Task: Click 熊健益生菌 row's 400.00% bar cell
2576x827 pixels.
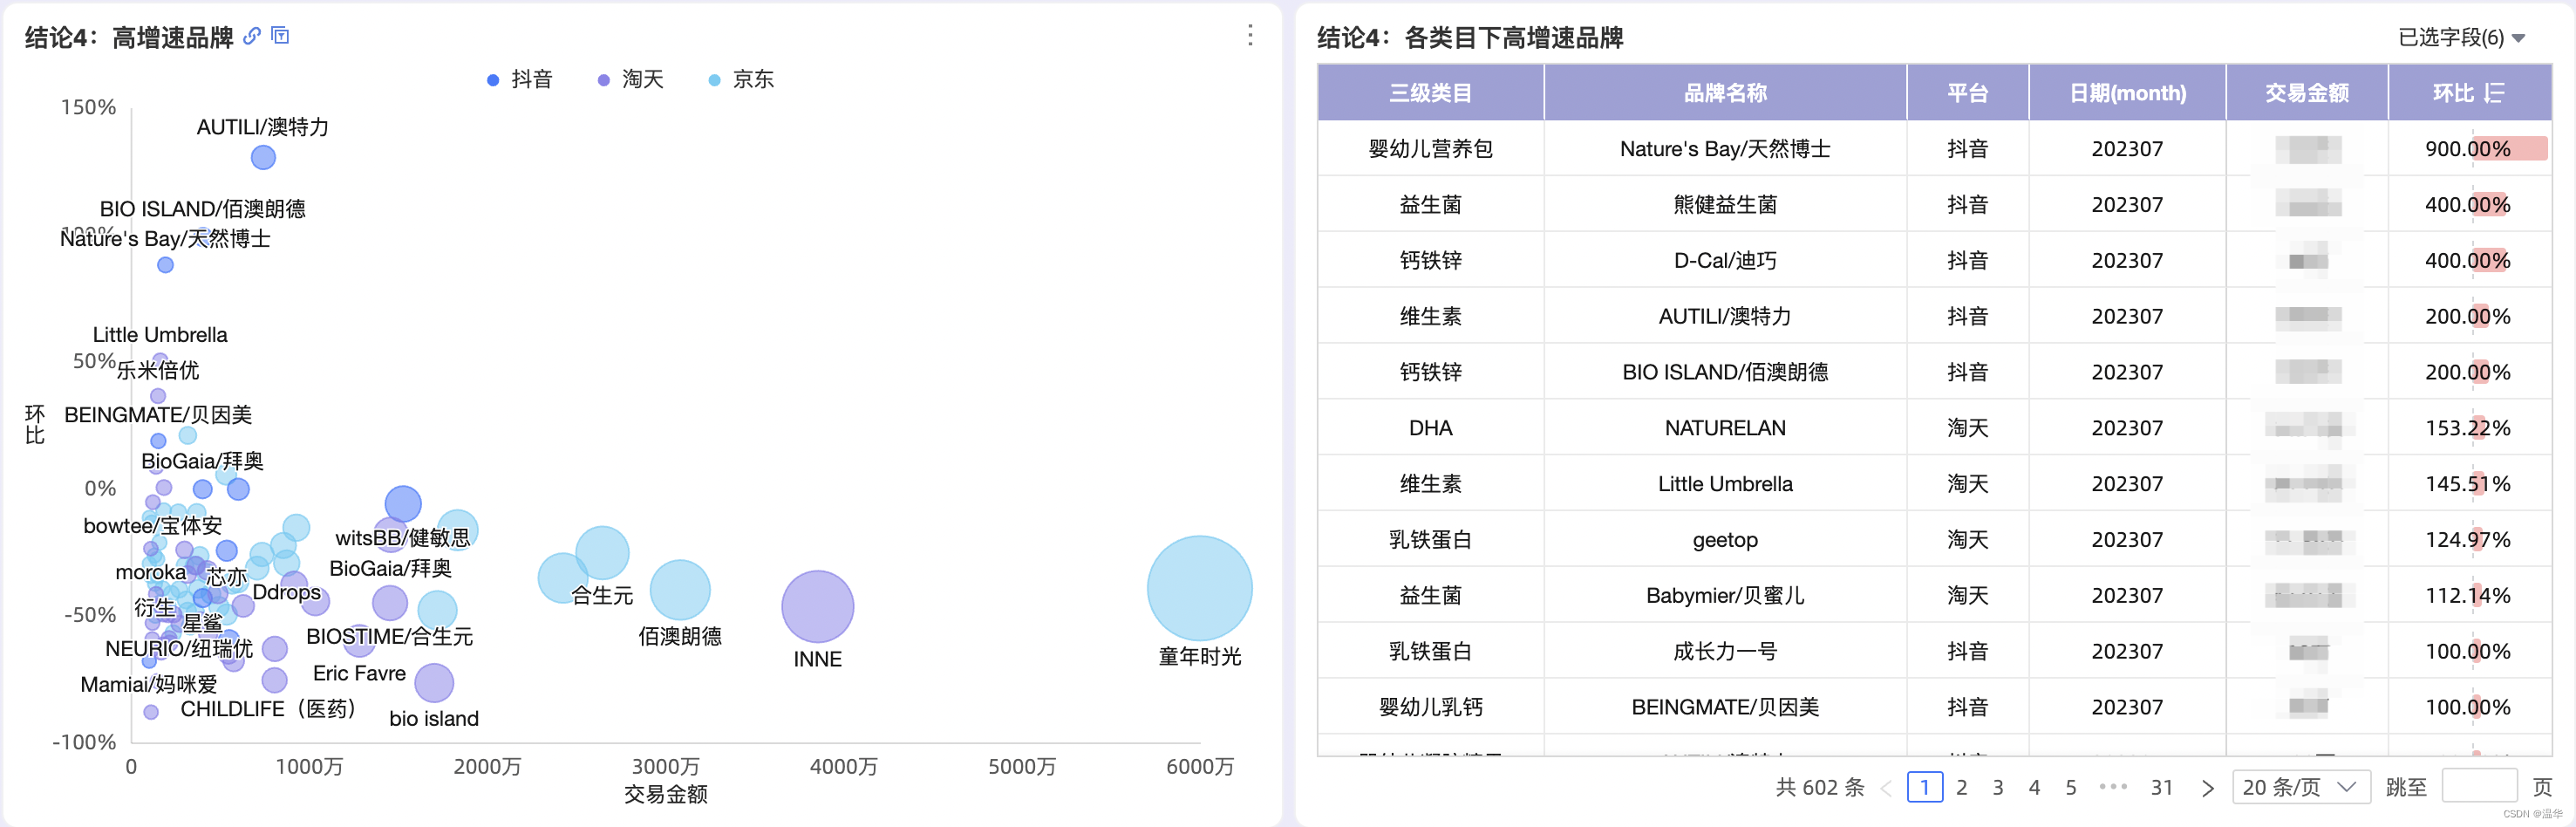Action: tap(2469, 204)
